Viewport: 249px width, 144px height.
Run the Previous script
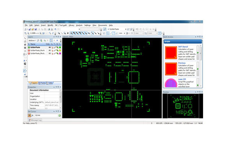click(198, 69)
